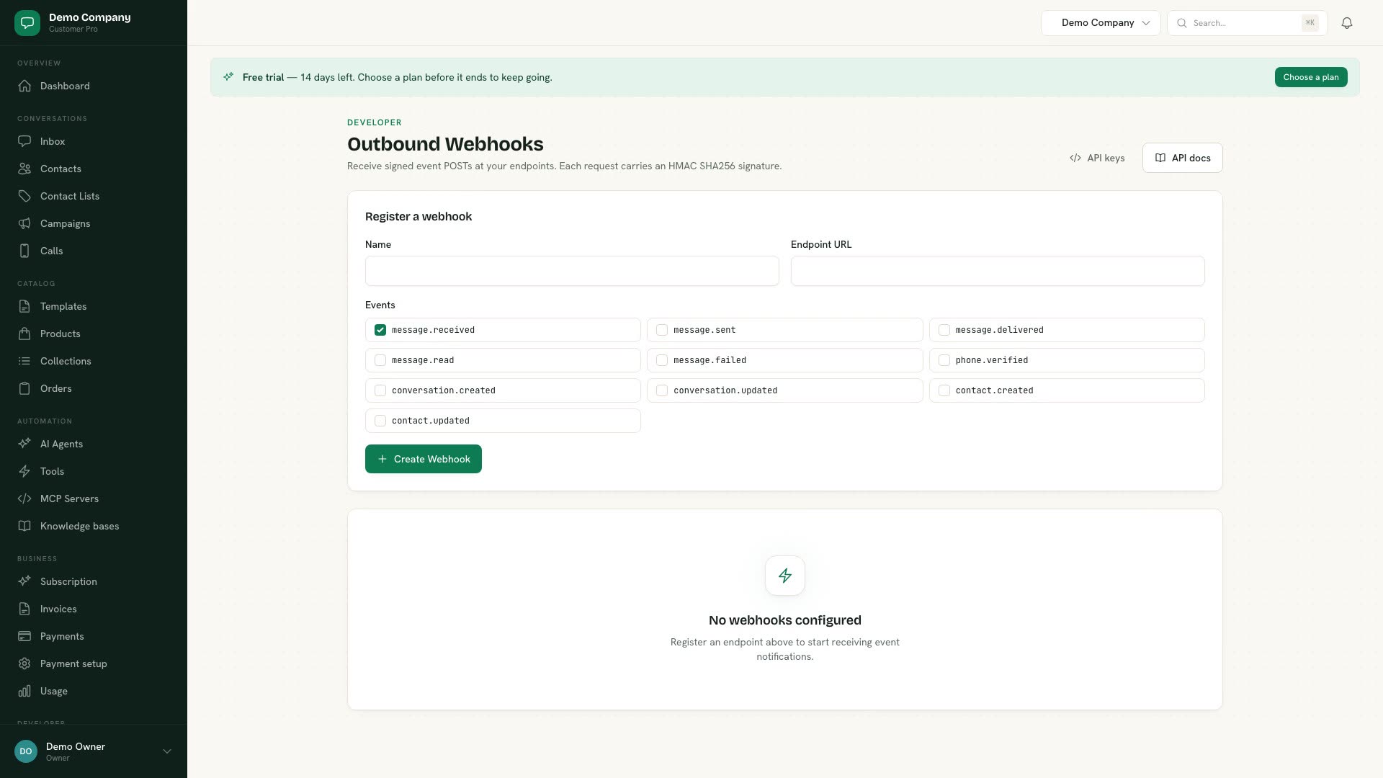Select the Calls phone icon
1383x778 pixels.
click(24, 251)
